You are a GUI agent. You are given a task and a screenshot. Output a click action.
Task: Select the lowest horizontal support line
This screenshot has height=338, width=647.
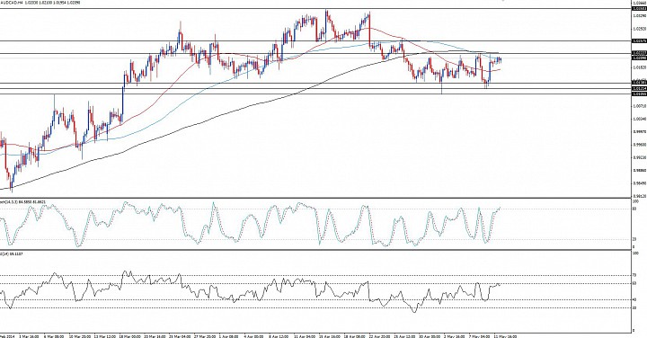315,94
